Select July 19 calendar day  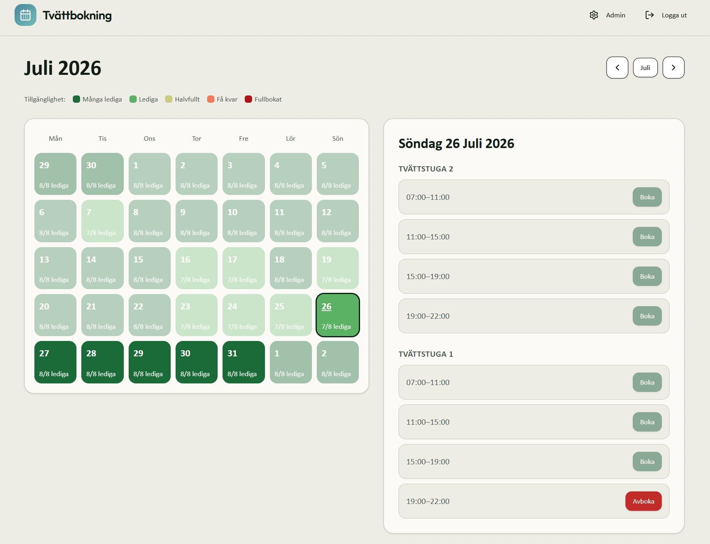point(338,268)
